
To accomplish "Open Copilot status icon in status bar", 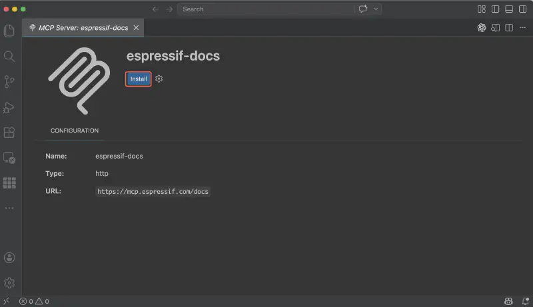I will (x=508, y=301).
